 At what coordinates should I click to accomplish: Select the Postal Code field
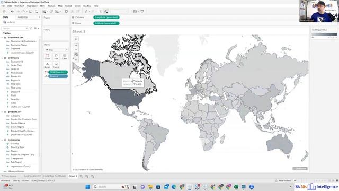[x=17, y=73]
